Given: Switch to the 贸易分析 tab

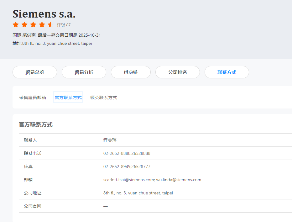Looking at the screenshot, I should [x=84, y=72].
